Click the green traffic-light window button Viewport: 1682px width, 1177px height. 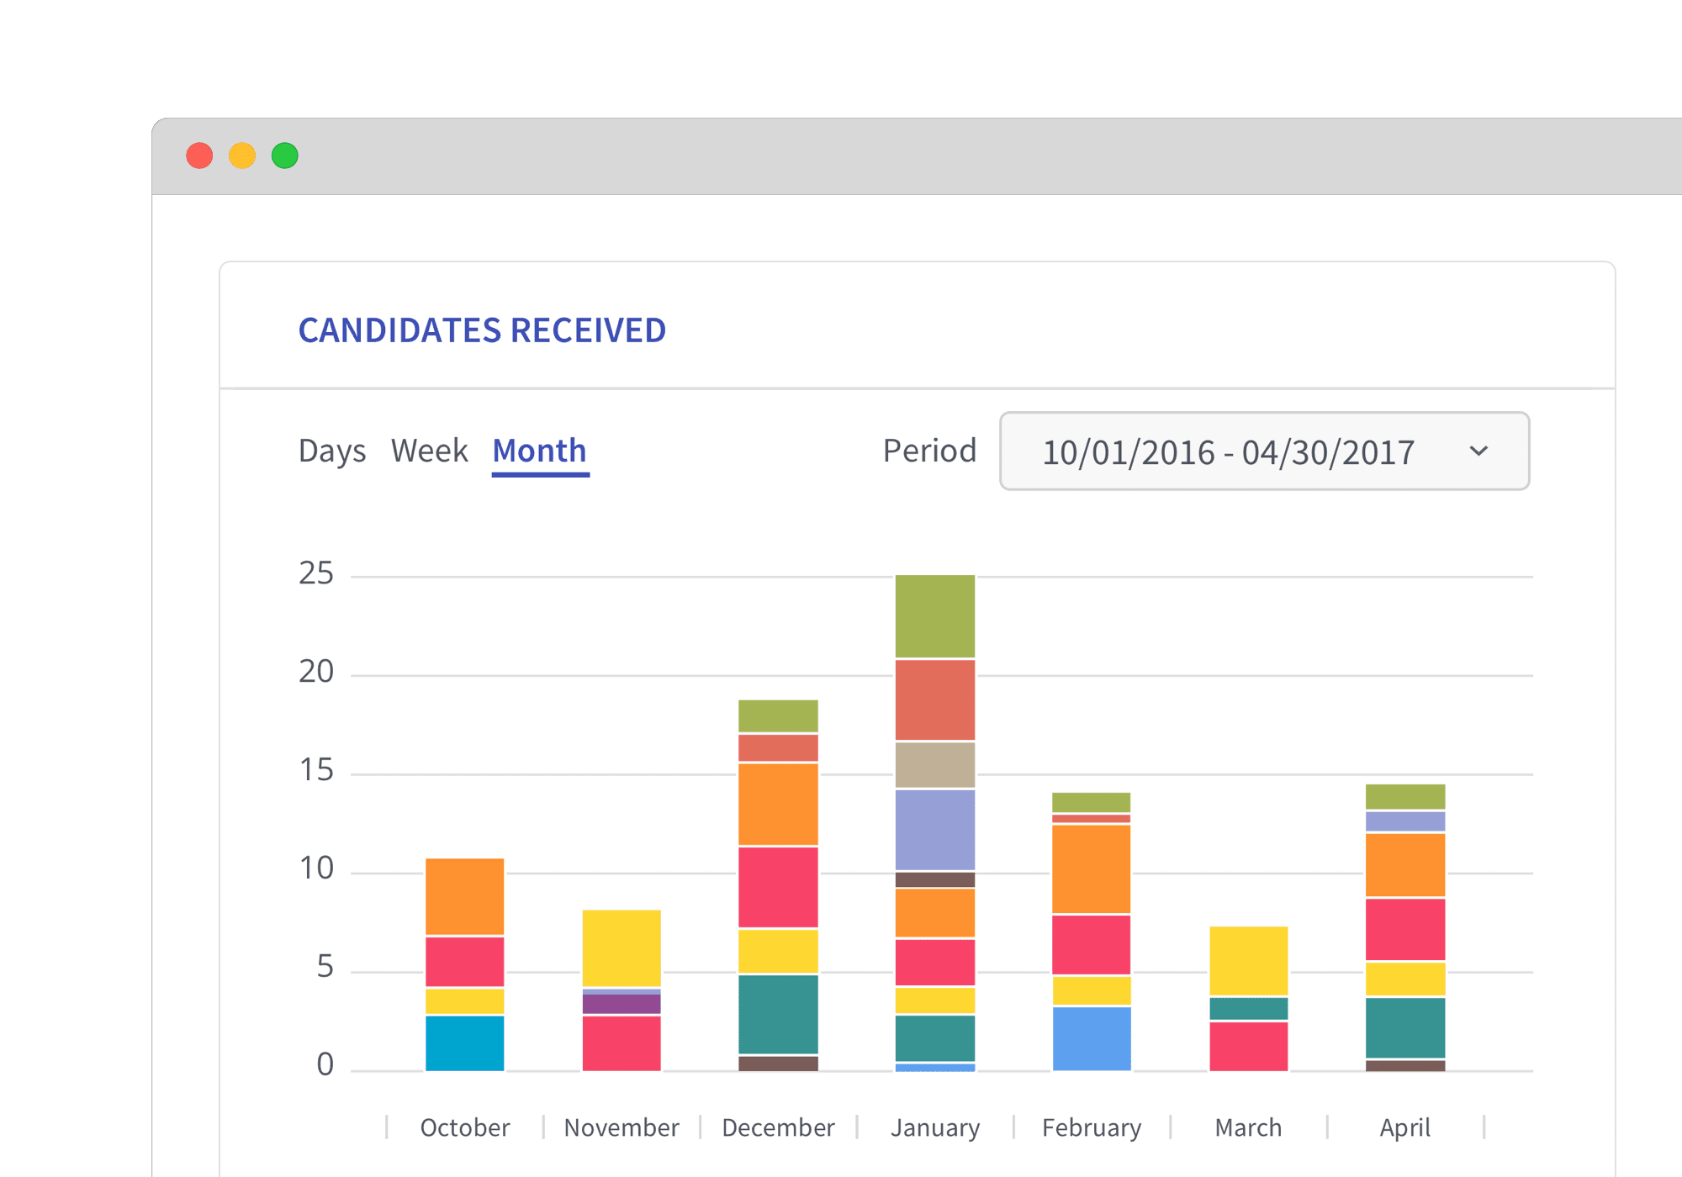click(x=285, y=156)
